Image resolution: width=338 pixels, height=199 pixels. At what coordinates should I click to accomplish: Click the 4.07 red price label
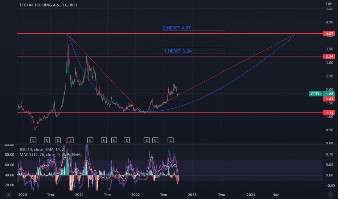(x=329, y=34)
